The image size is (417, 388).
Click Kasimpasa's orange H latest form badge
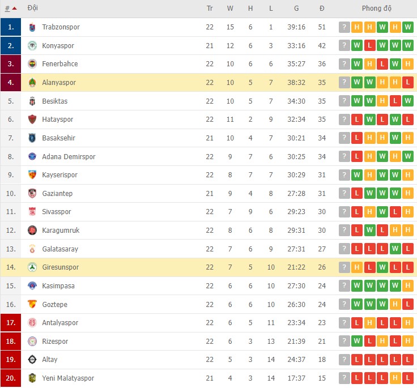click(x=408, y=286)
